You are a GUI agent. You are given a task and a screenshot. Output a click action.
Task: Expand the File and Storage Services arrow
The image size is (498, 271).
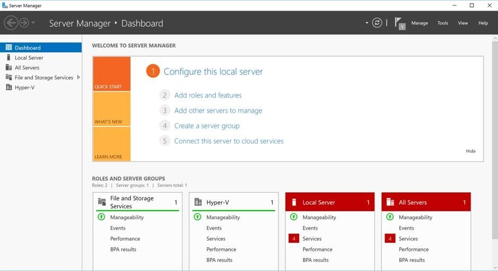click(x=78, y=77)
